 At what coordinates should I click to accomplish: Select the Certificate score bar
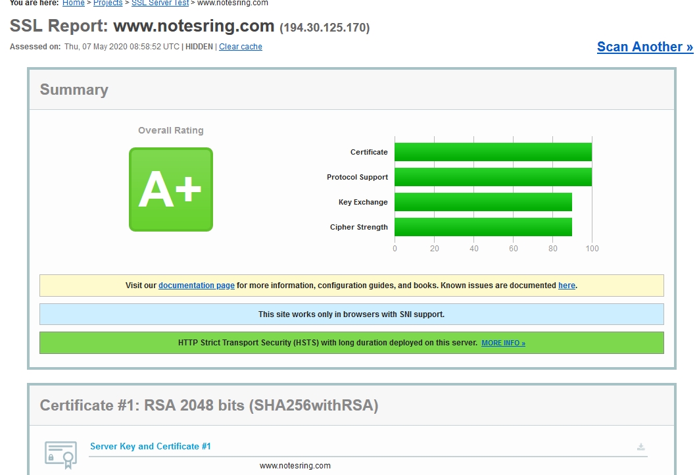point(493,152)
